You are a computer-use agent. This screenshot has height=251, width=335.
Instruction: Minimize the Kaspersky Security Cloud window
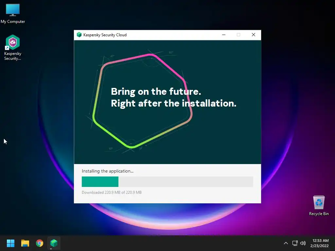(x=224, y=35)
